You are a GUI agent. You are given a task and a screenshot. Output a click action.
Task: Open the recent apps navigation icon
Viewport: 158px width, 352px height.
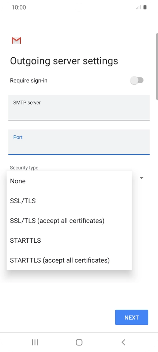click(35, 342)
